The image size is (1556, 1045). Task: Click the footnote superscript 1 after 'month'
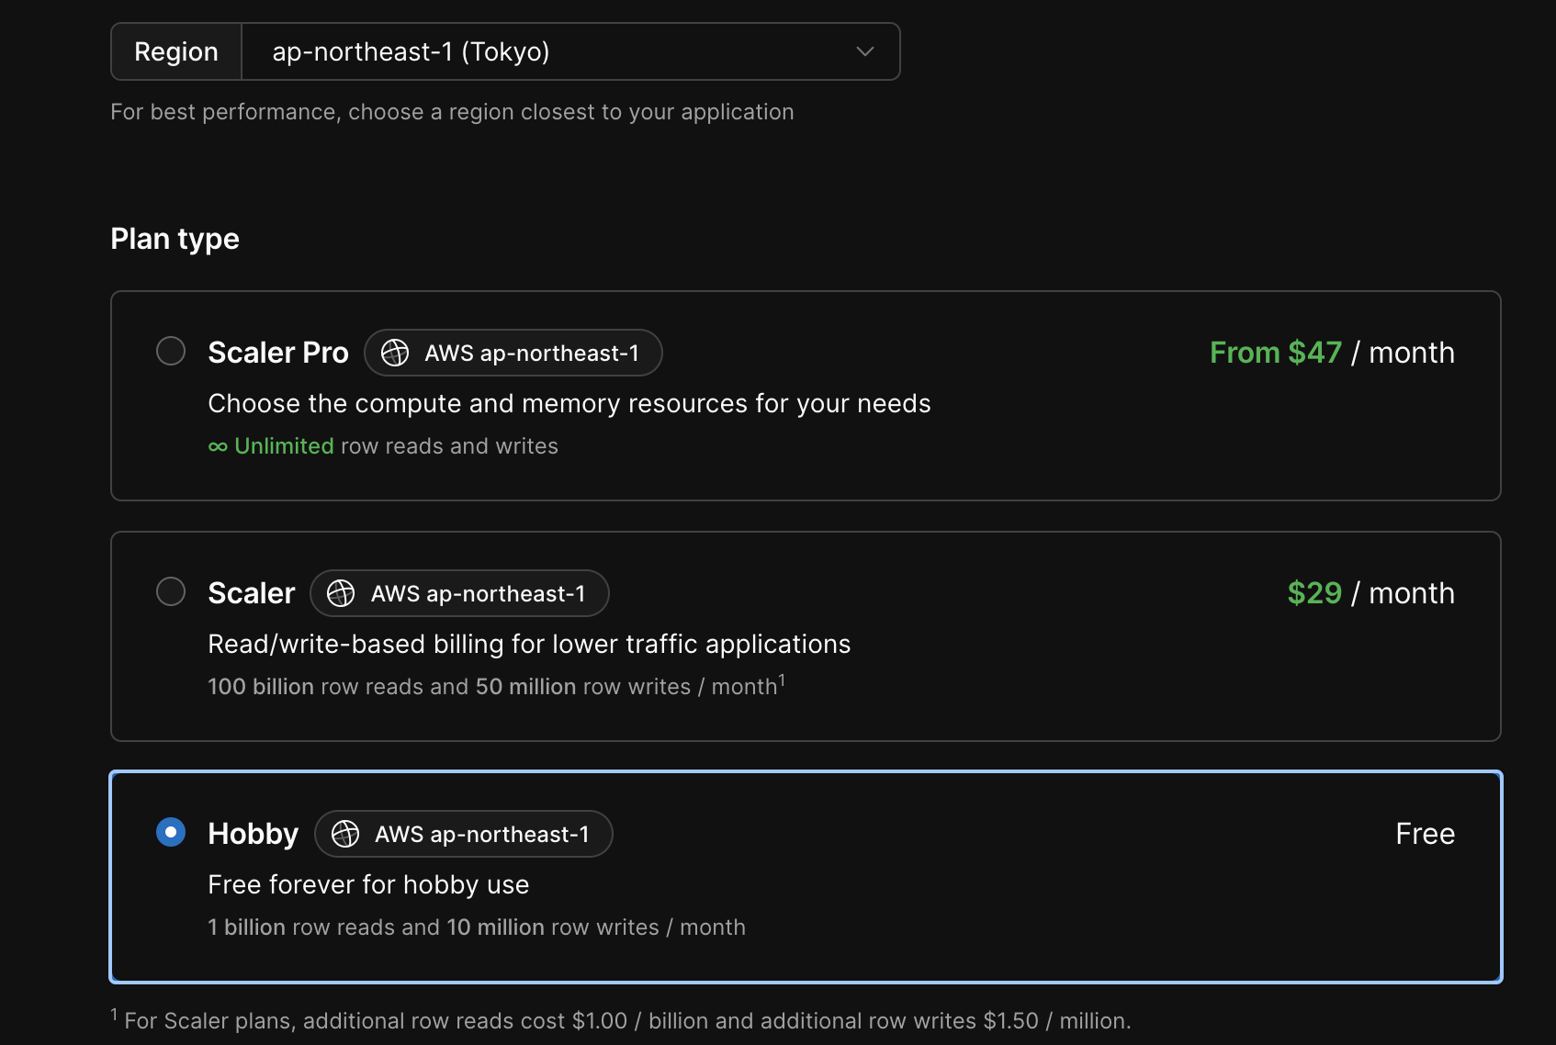click(782, 680)
